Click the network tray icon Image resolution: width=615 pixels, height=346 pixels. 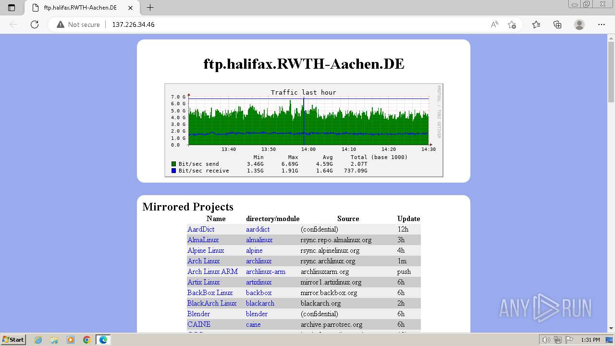[558, 340]
